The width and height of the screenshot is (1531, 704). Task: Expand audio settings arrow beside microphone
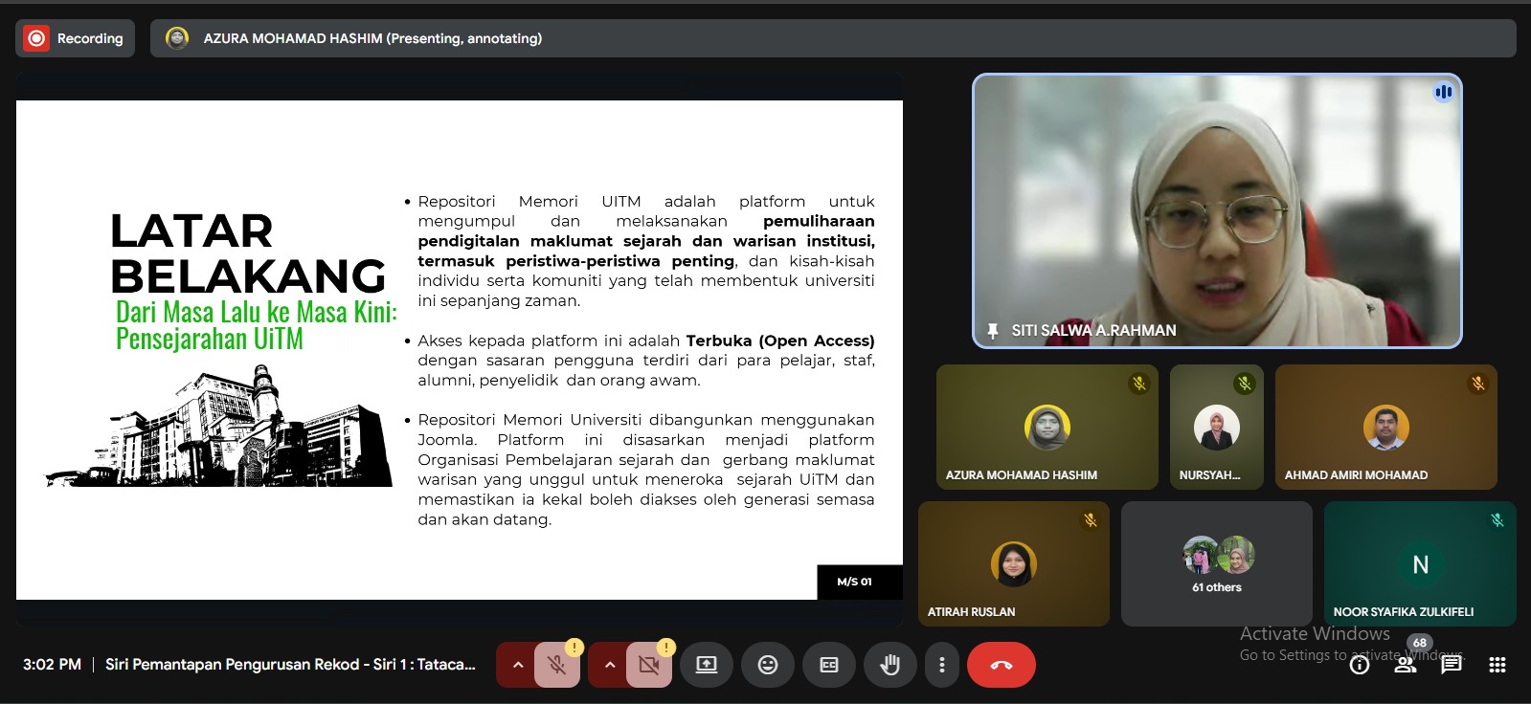(518, 665)
